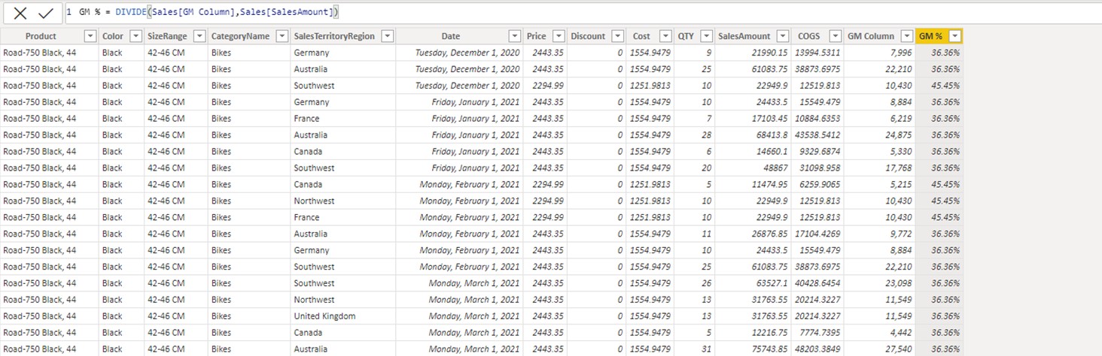This screenshot has width=1102, height=356.
Task: Open the Cost column filter dropdown
Action: click(665, 36)
